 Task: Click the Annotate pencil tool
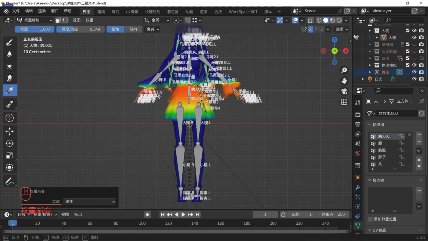[x=10, y=181]
